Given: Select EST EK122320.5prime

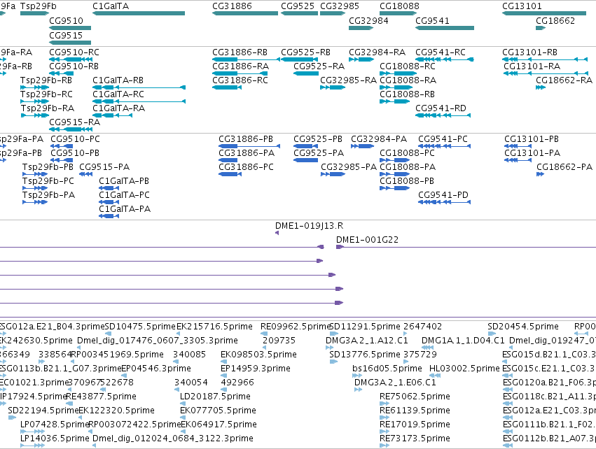Looking at the screenshot, I should pyautogui.click(x=116, y=411).
